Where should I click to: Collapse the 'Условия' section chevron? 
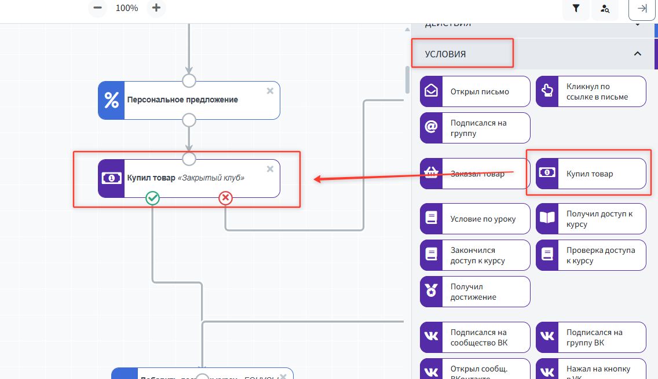coord(638,54)
